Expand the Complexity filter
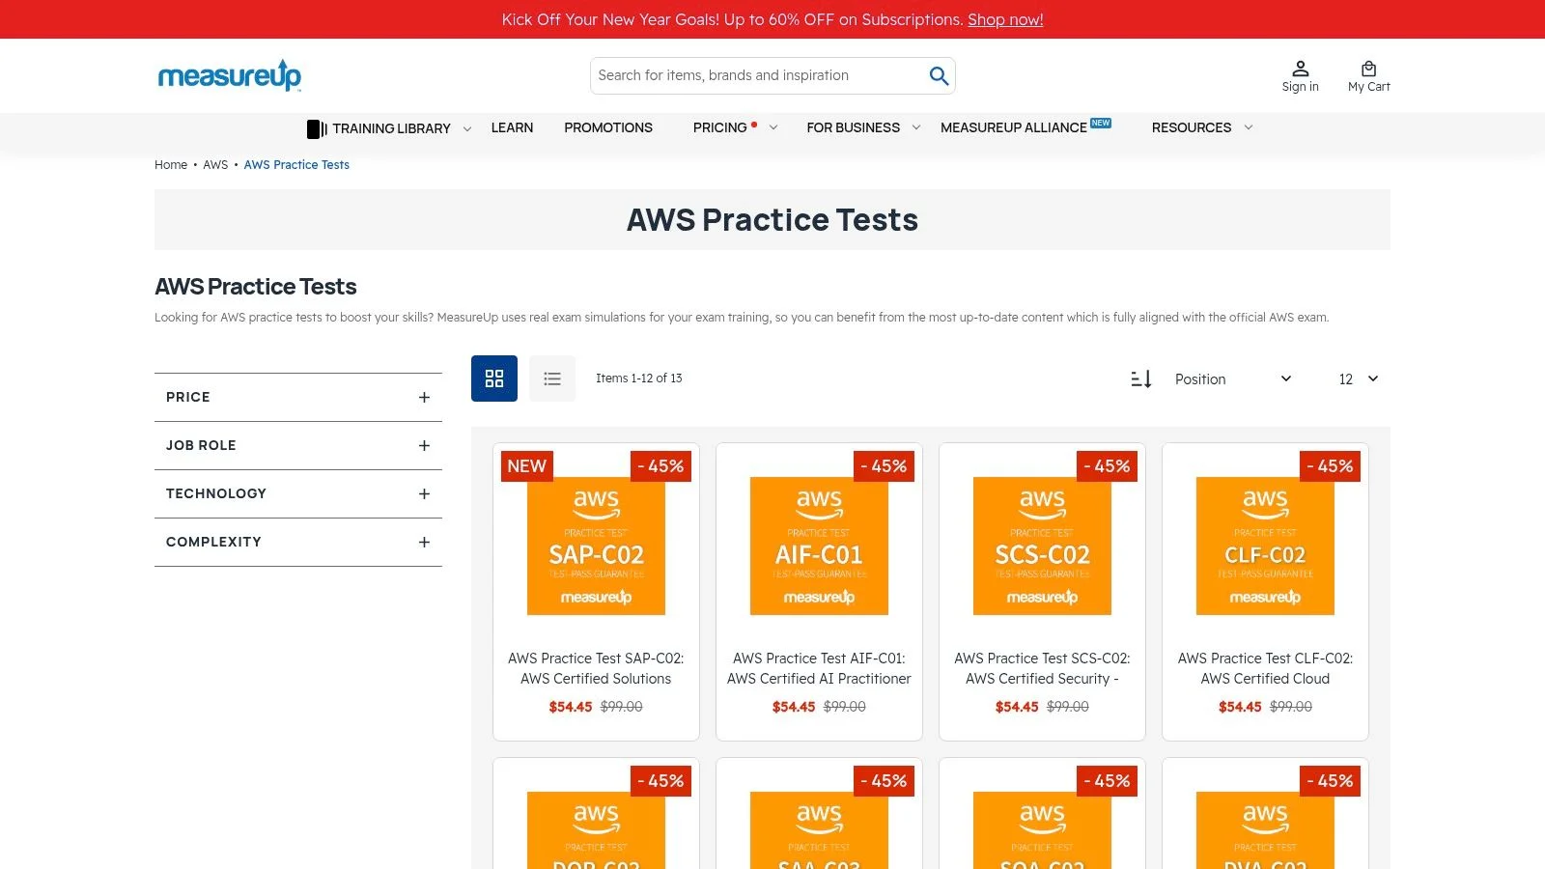The width and height of the screenshot is (1545, 869). [x=298, y=542]
